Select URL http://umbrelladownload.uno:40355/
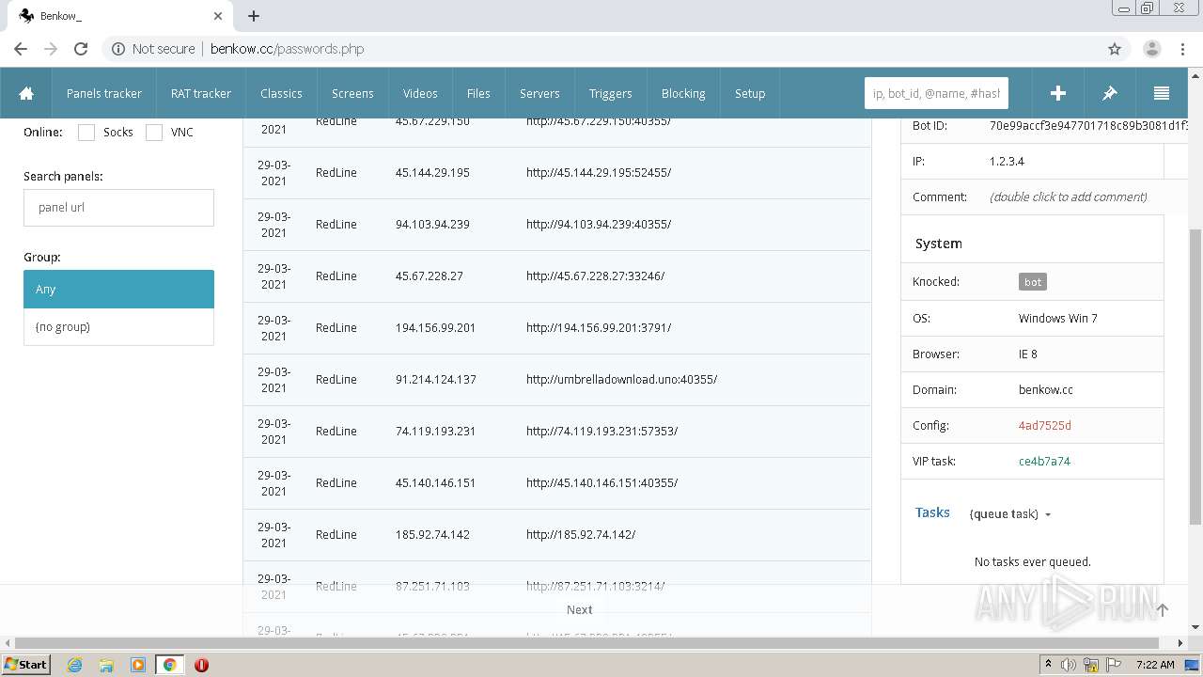Image resolution: width=1203 pixels, height=677 pixels. pos(622,380)
